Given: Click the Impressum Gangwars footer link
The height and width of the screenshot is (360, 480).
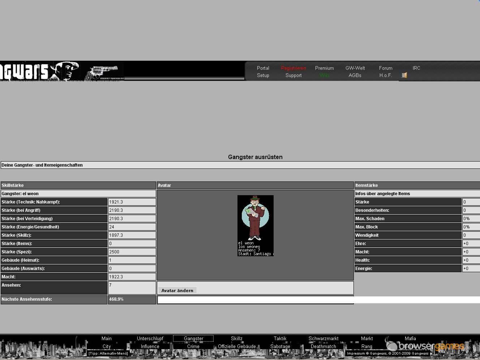Looking at the screenshot, I should point(387,353).
